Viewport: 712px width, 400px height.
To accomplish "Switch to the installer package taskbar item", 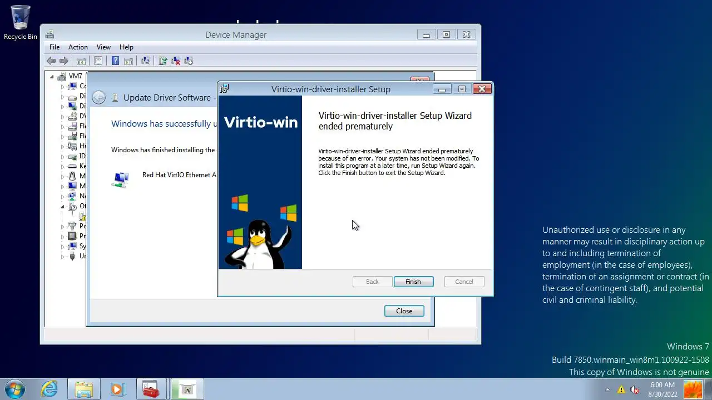I will pos(187,389).
